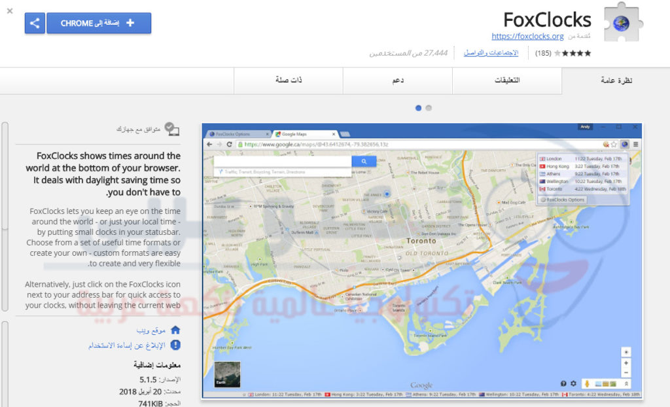Select the second screenshot carousel dot

click(x=429, y=108)
